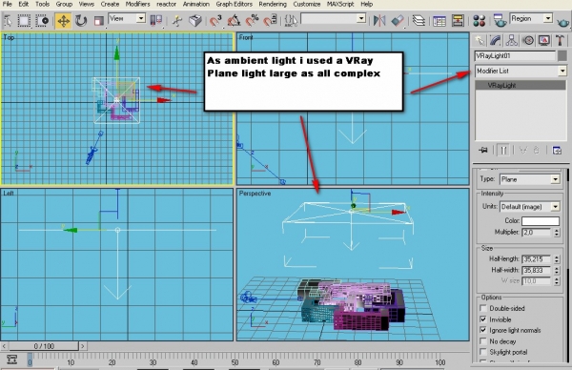Screen dimensions: 572x370
Task: Click the next frame arrow of time slider
Action: click(x=83, y=345)
